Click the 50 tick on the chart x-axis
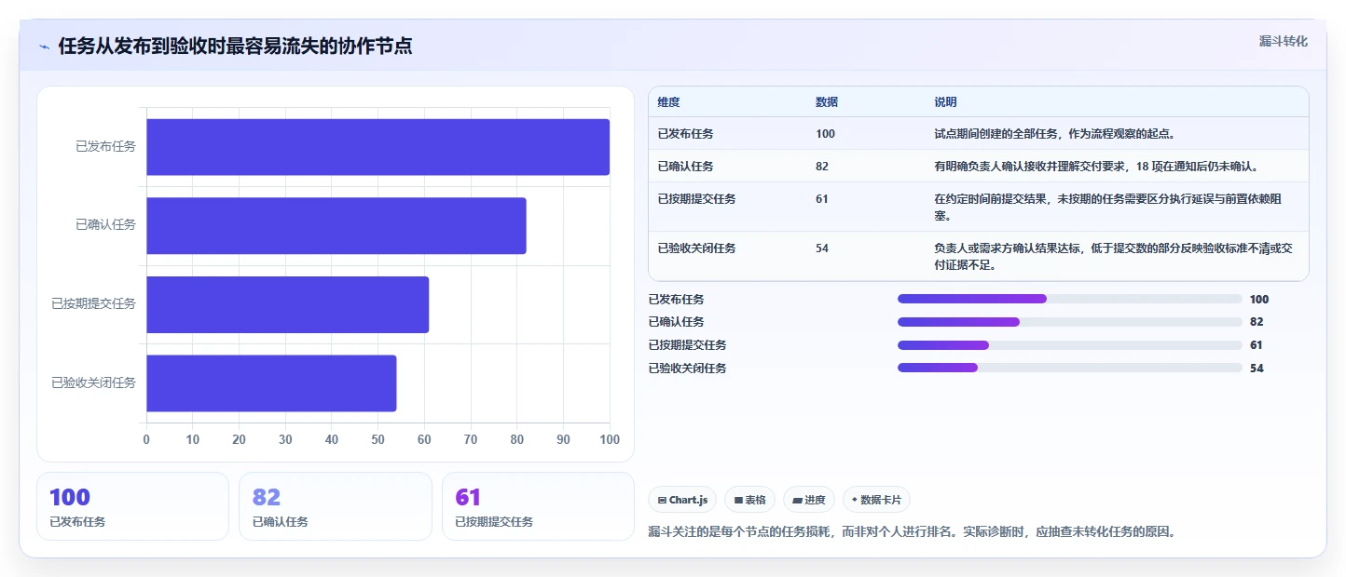Screen dimensions: 1346x577 (378, 439)
